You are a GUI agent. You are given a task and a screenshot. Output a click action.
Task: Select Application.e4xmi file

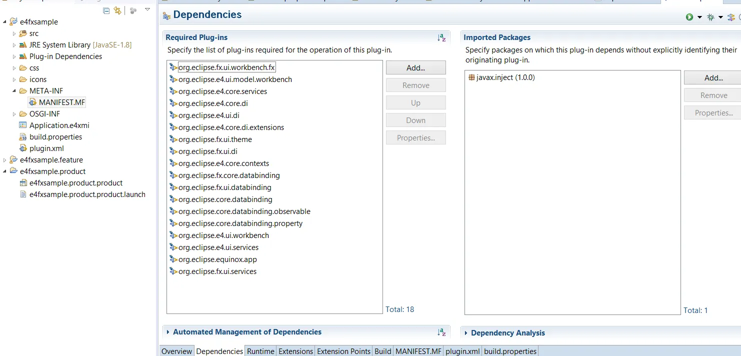coord(59,125)
